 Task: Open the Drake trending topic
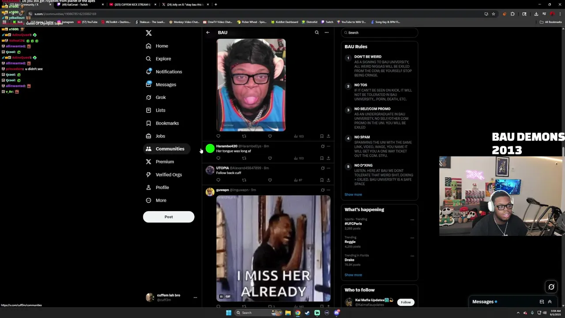[x=349, y=260]
